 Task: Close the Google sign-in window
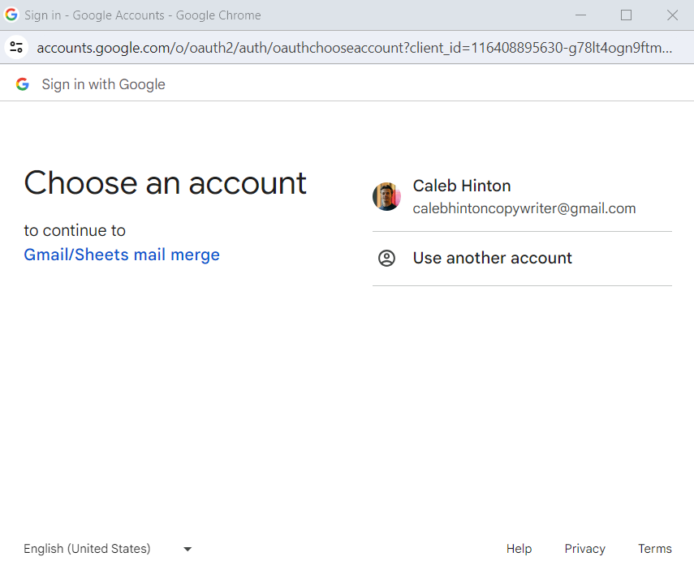[x=672, y=15]
